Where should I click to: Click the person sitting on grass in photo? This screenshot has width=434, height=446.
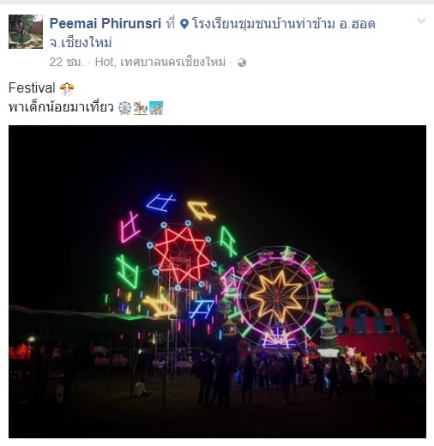141,388
